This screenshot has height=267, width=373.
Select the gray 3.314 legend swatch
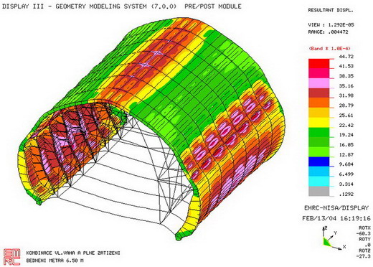[318, 191]
